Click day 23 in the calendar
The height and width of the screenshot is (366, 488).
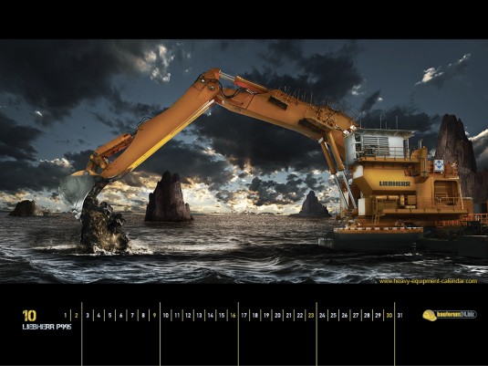pos(311,316)
